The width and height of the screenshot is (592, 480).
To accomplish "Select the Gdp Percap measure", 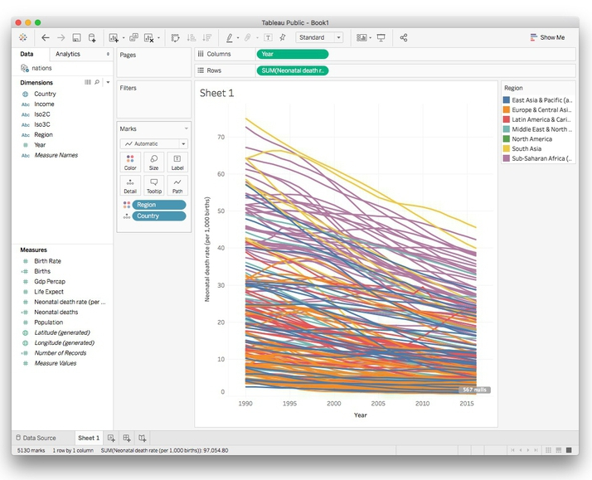I will [x=50, y=282].
